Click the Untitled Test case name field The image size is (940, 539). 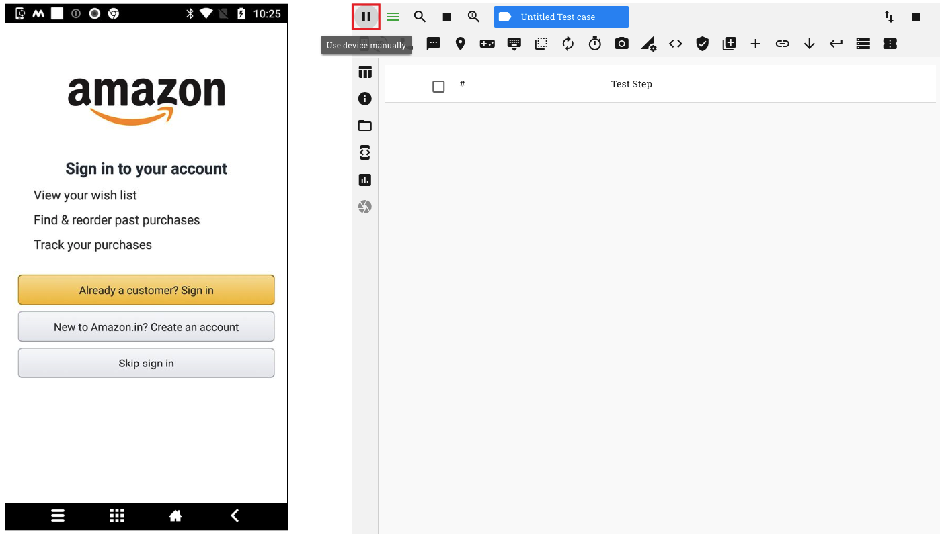tap(561, 17)
